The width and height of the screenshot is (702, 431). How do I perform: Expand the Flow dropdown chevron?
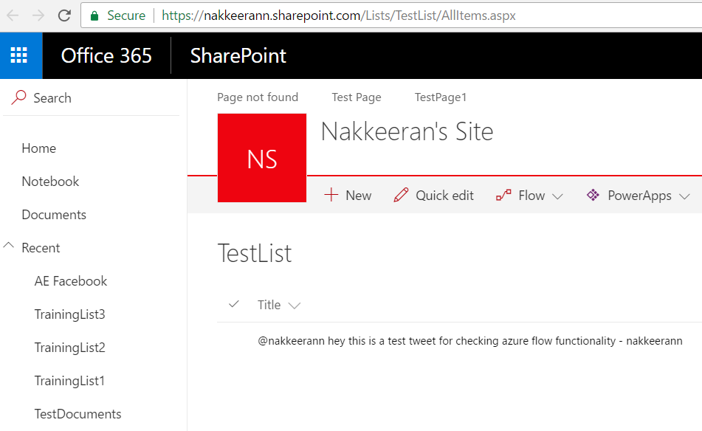pos(558,196)
